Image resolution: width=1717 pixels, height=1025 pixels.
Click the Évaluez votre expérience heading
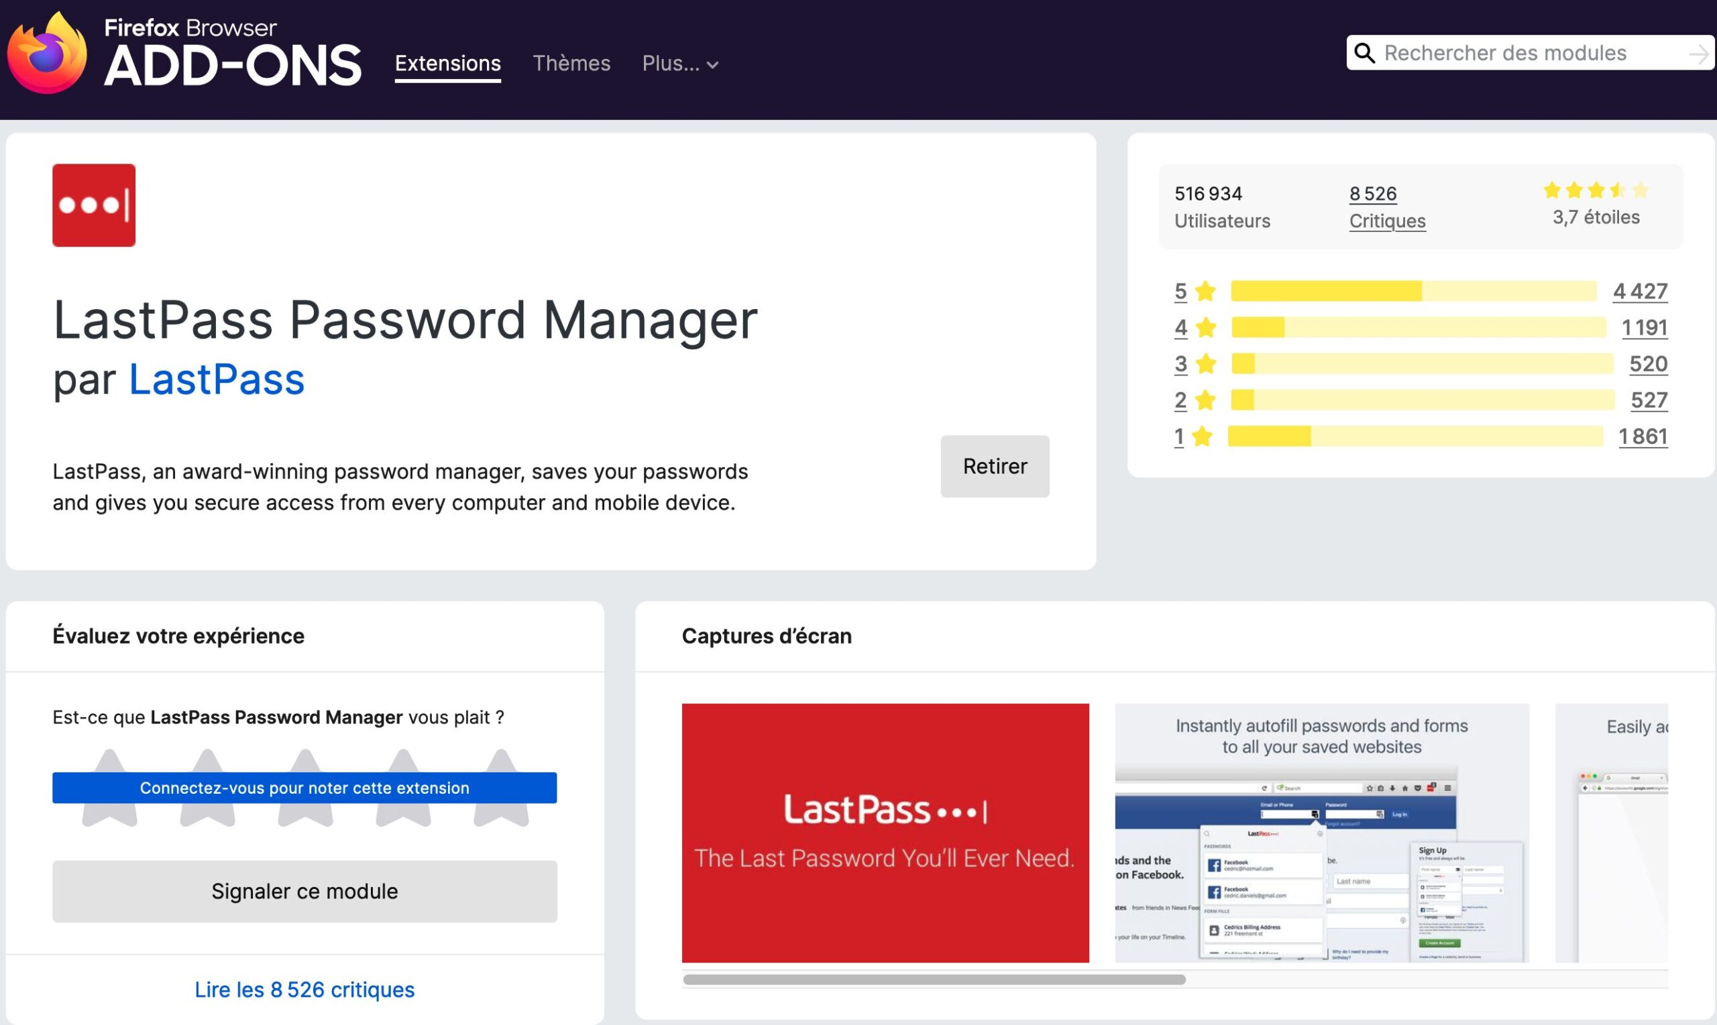(x=178, y=636)
